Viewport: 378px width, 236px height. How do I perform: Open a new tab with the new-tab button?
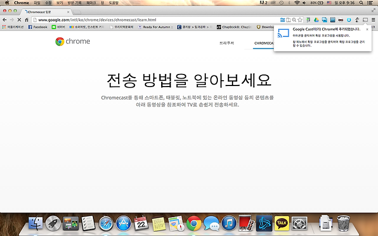pos(77,12)
